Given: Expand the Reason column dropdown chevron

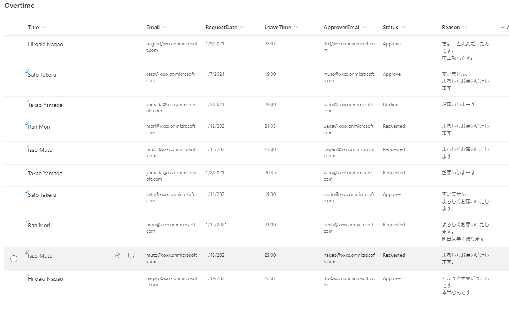Looking at the screenshot, I should (465, 28).
